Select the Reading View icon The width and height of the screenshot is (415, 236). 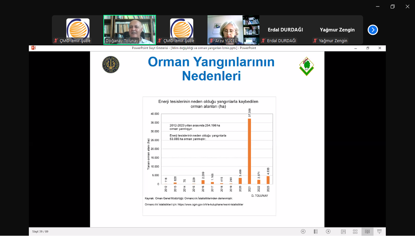pos(367,231)
